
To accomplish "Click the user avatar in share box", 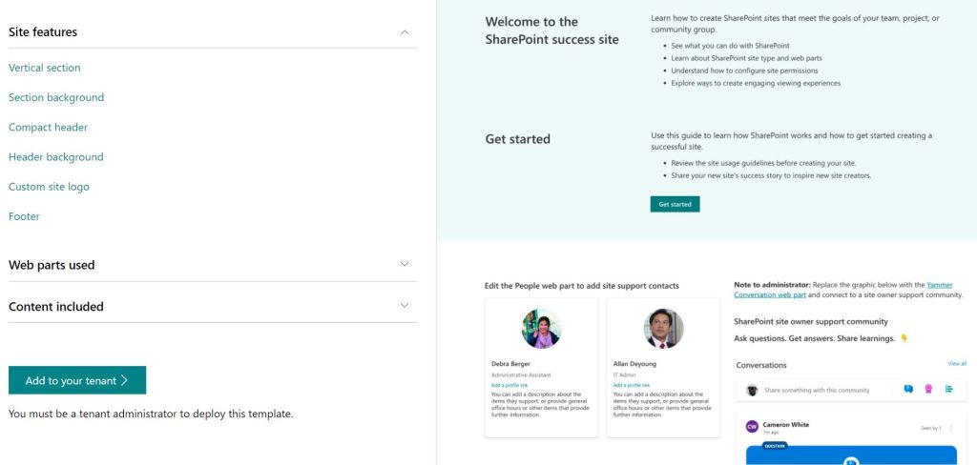I will click(752, 390).
